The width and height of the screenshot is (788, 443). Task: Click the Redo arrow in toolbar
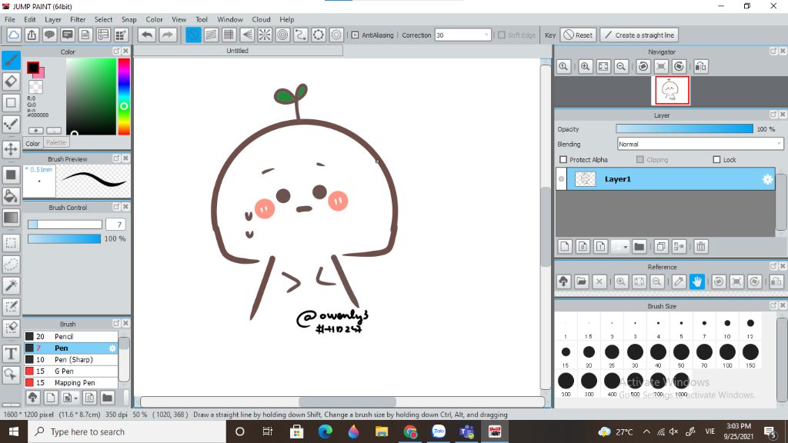167,35
